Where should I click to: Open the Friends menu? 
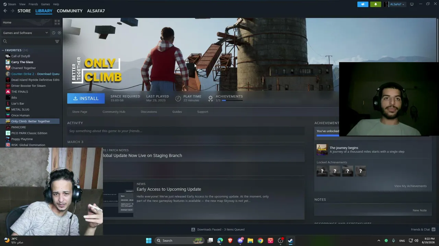(33, 4)
